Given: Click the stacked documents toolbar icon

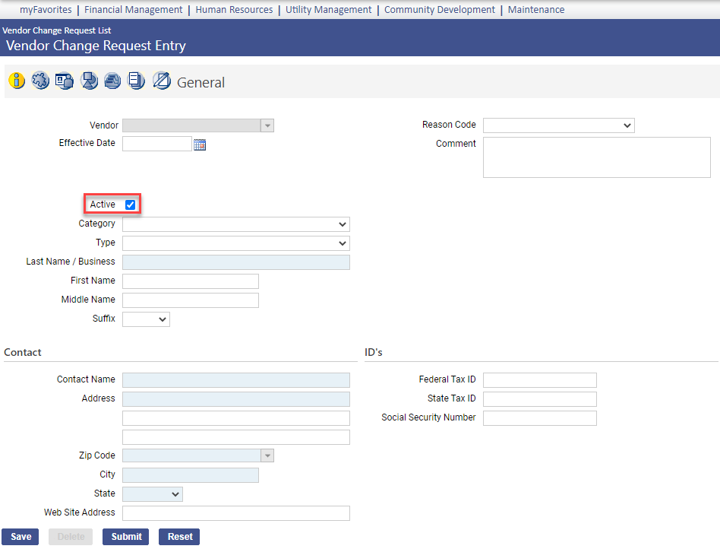Looking at the screenshot, I should [x=137, y=81].
